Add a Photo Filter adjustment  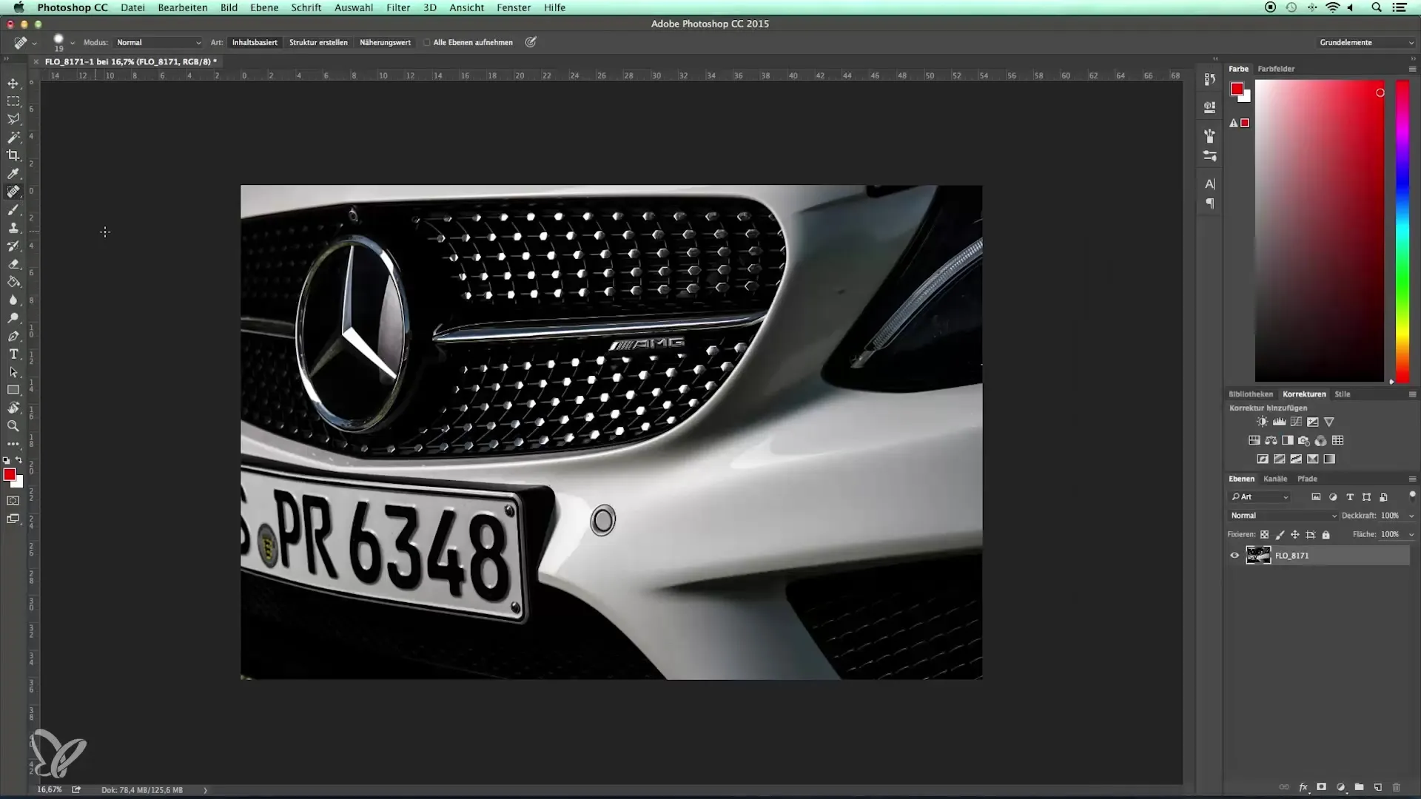[1304, 440]
